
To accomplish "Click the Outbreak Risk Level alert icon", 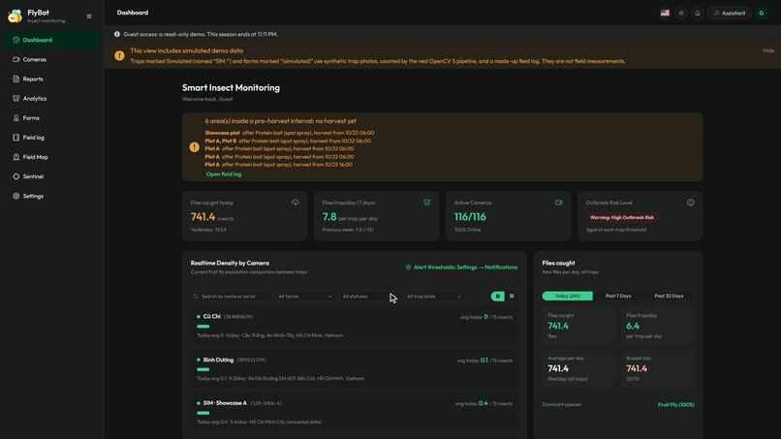I will [x=690, y=203].
